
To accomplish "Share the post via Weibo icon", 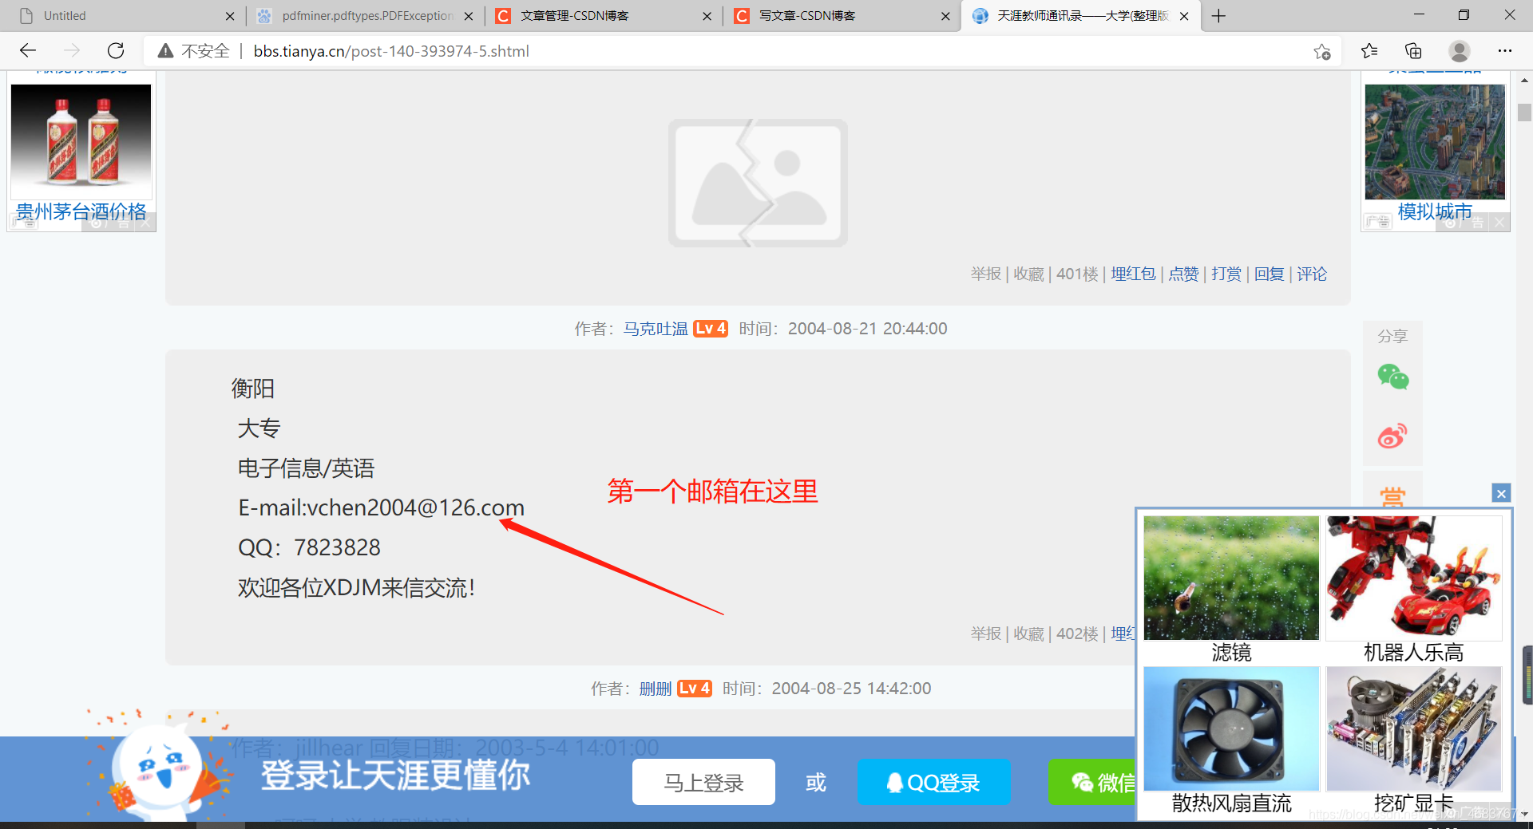I will click(x=1393, y=436).
